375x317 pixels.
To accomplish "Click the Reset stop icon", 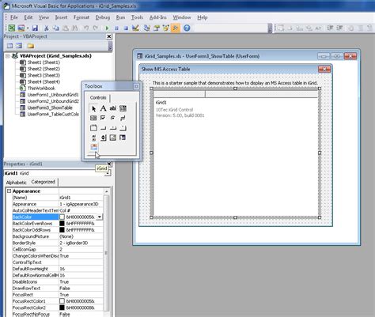I will point(126,28).
